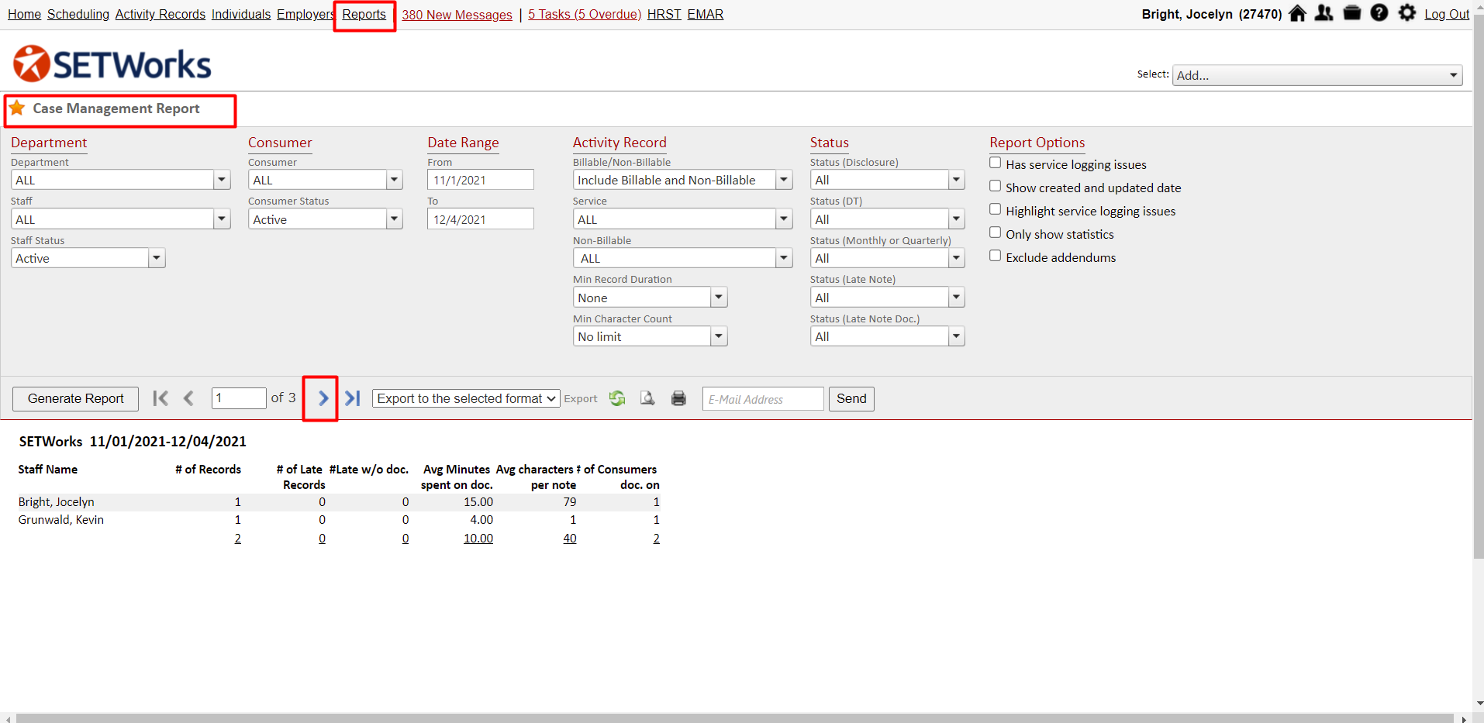Open the Activity Records menu

[x=160, y=14]
